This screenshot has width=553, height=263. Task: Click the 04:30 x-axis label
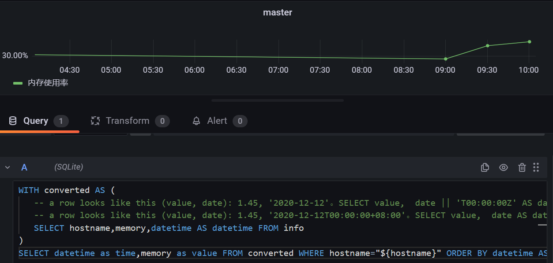click(69, 70)
